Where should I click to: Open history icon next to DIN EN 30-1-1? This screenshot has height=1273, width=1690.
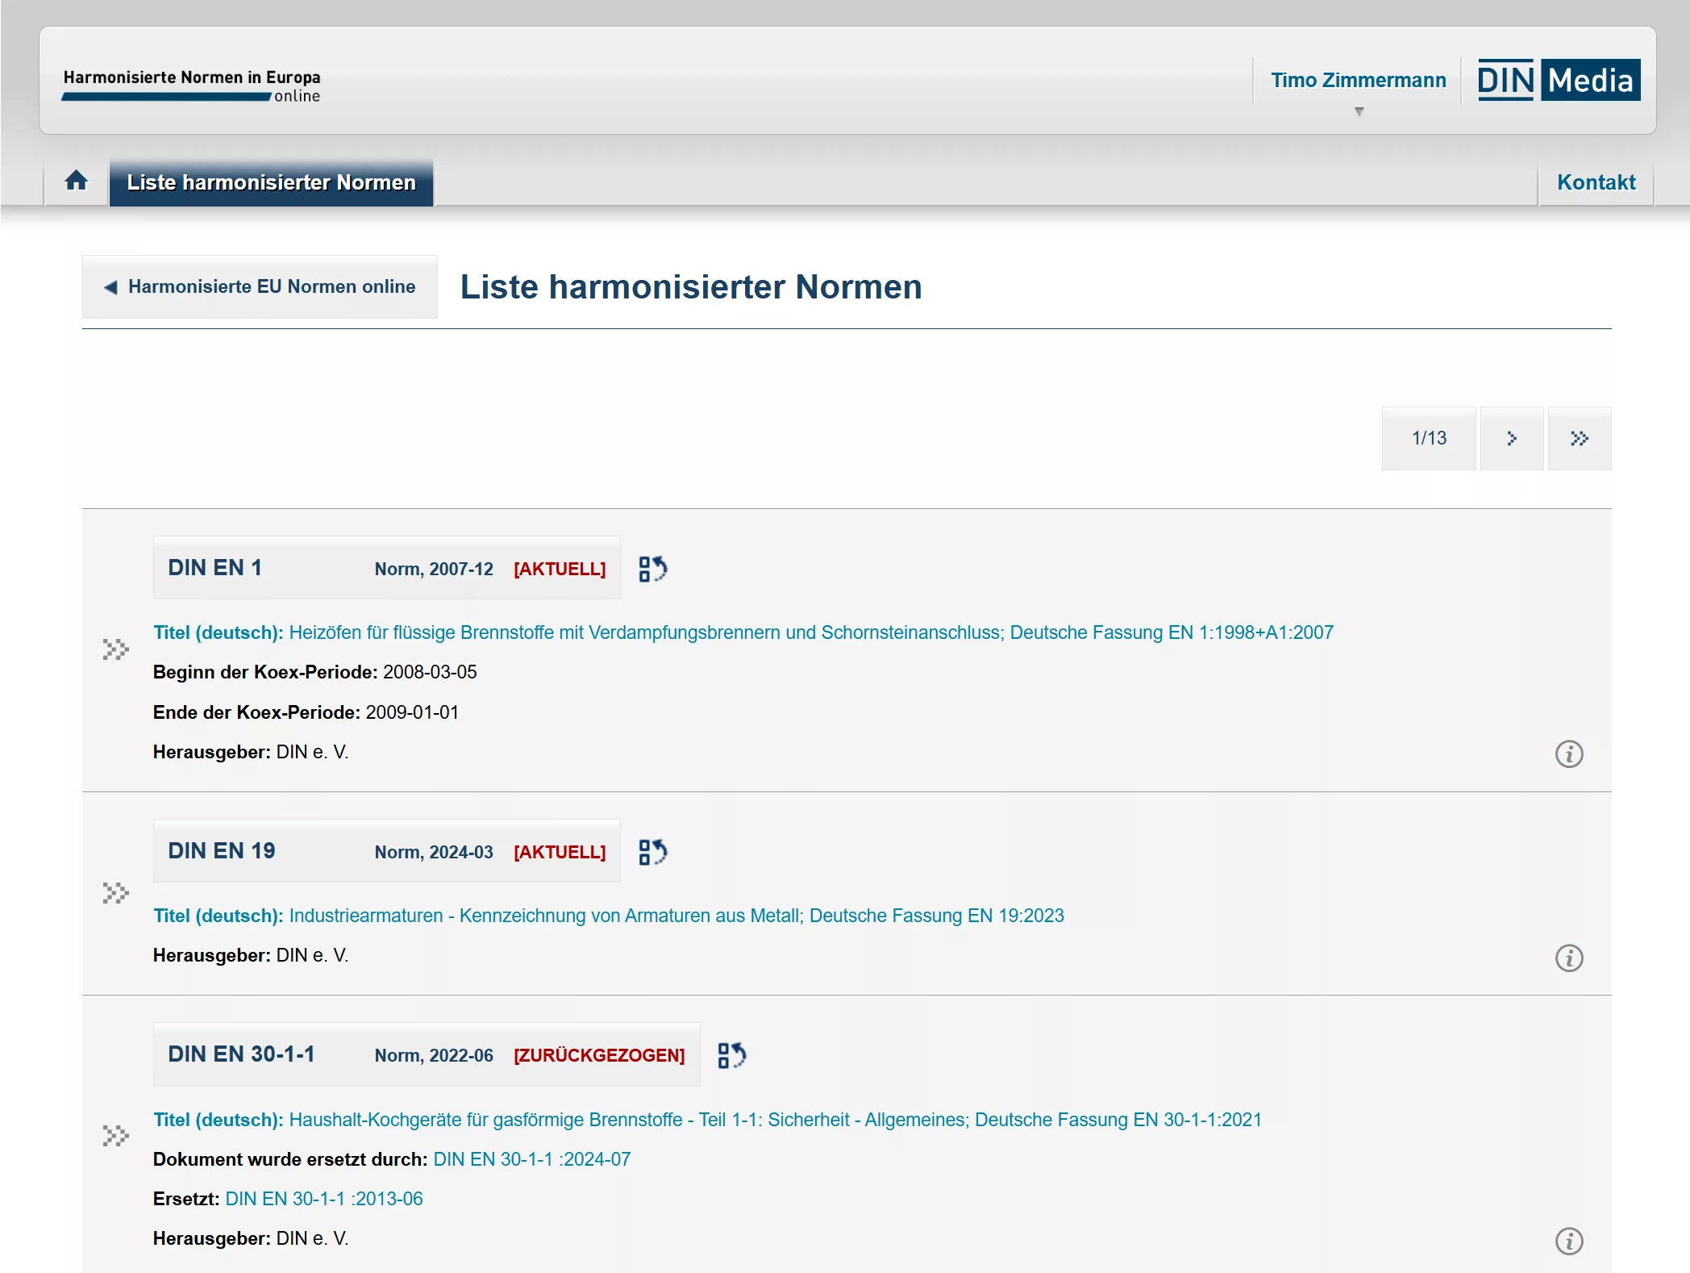tap(731, 1055)
